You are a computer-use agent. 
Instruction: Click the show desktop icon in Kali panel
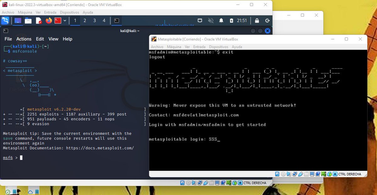(18, 21)
